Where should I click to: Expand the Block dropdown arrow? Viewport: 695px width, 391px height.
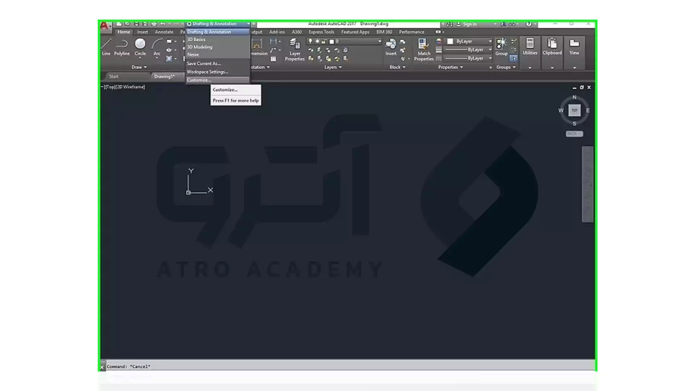(x=404, y=67)
